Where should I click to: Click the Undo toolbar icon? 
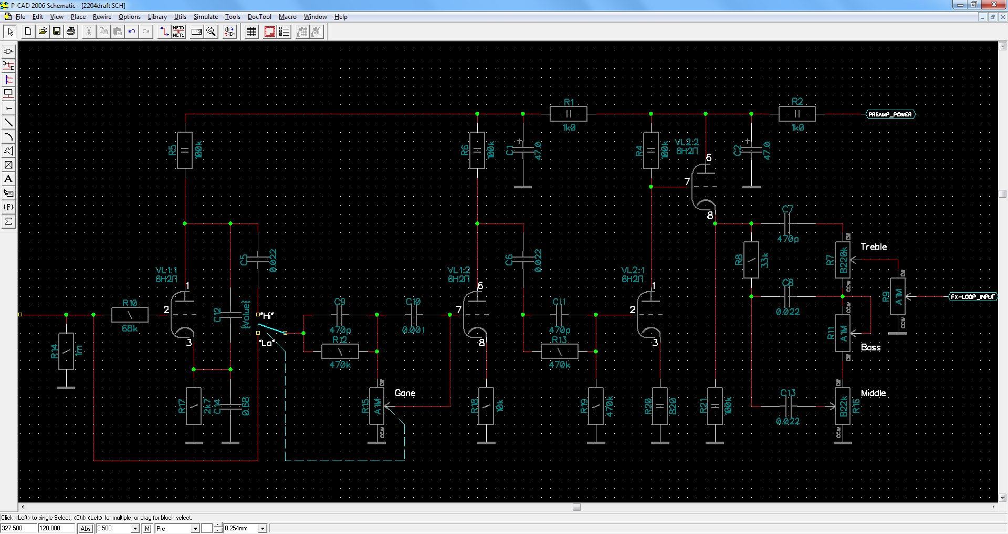click(132, 31)
